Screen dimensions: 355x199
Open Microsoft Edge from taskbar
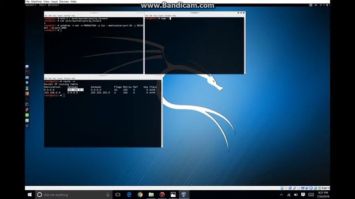(129, 195)
